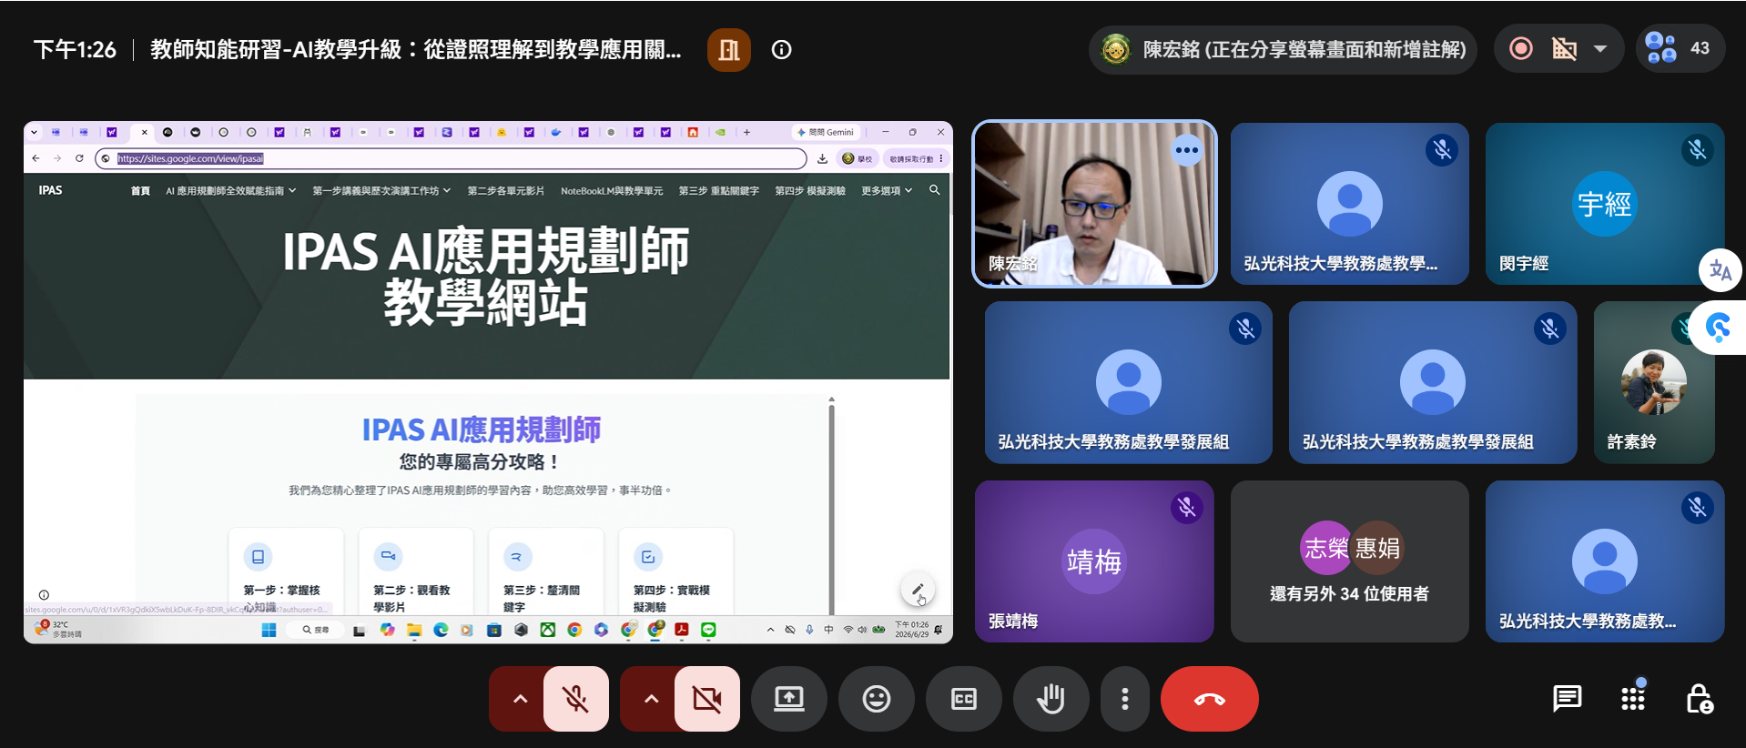Image resolution: width=1746 pixels, height=748 pixels.
Task: Open the chat panel icon
Action: (1567, 699)
